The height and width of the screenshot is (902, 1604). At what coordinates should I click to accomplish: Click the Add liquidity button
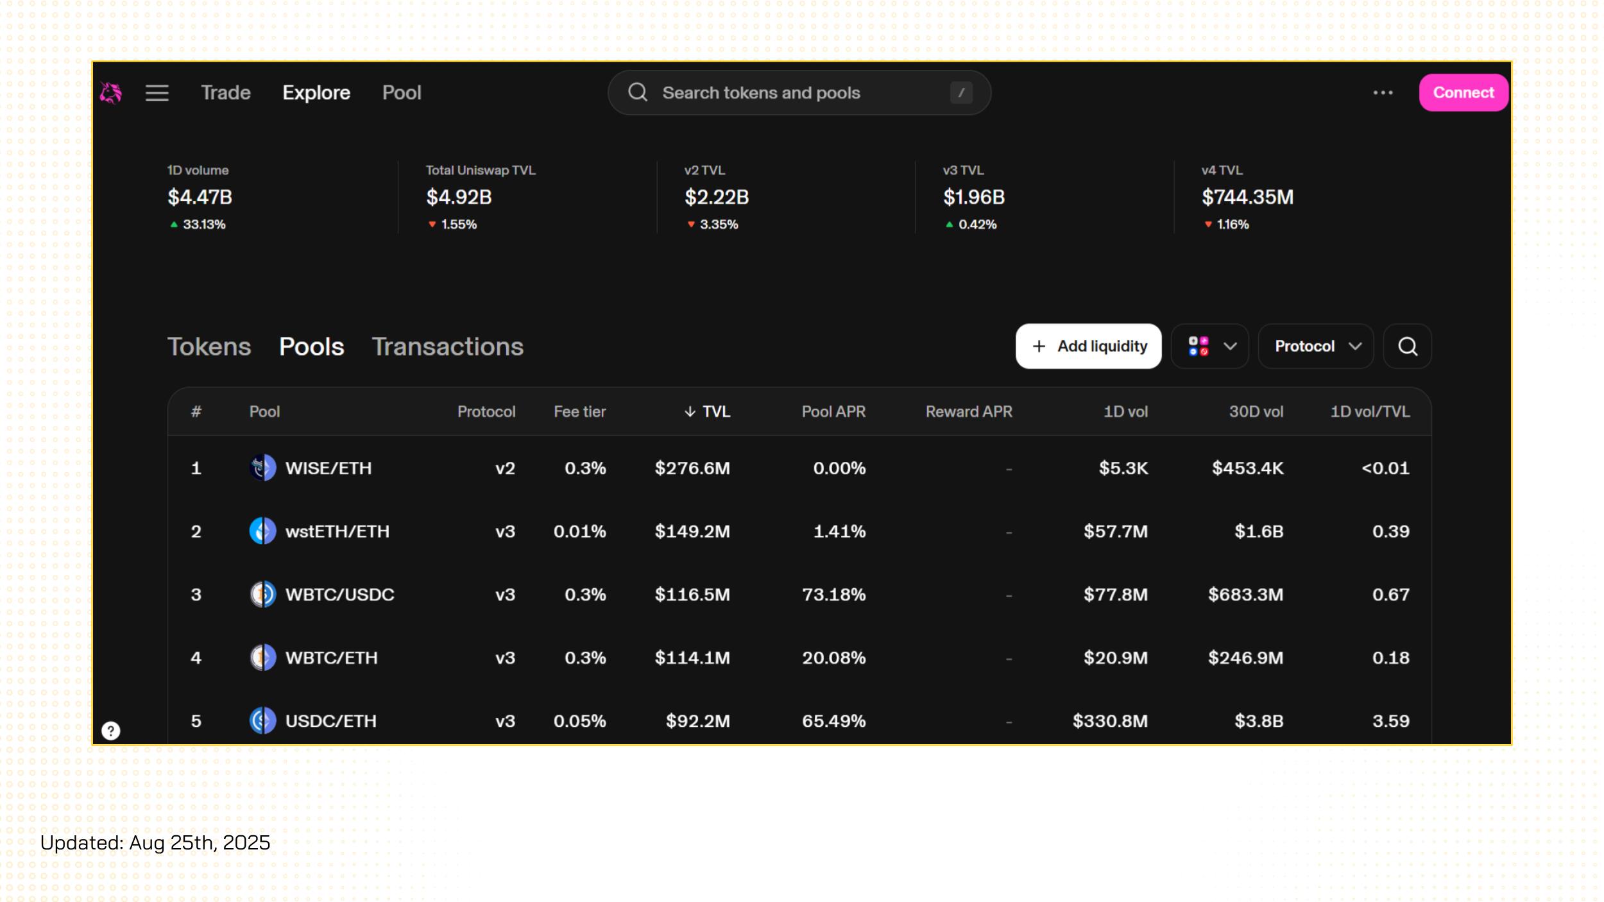coord(1089,346)
